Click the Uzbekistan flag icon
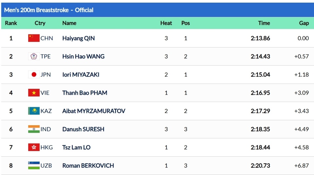The height and width of the screenshot is (175, 314). (x=34, y=165)
